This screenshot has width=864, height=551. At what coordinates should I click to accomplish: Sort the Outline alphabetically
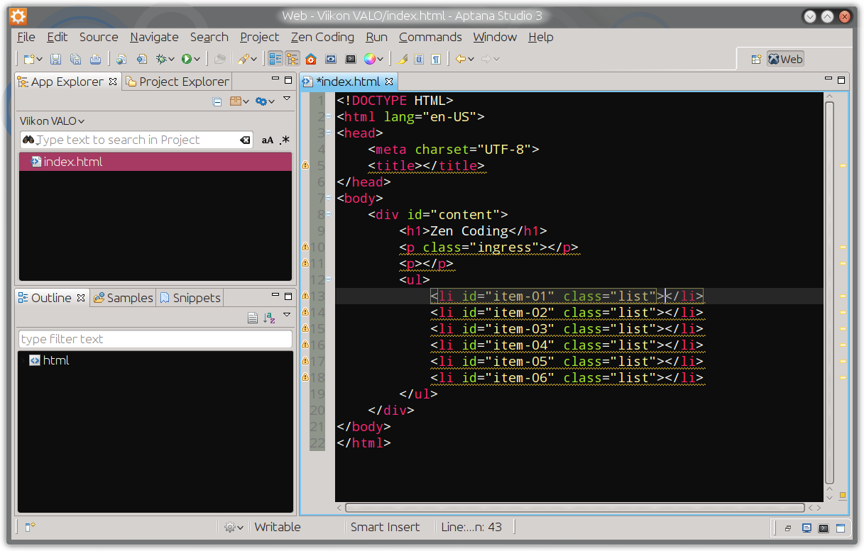[269, 318]
